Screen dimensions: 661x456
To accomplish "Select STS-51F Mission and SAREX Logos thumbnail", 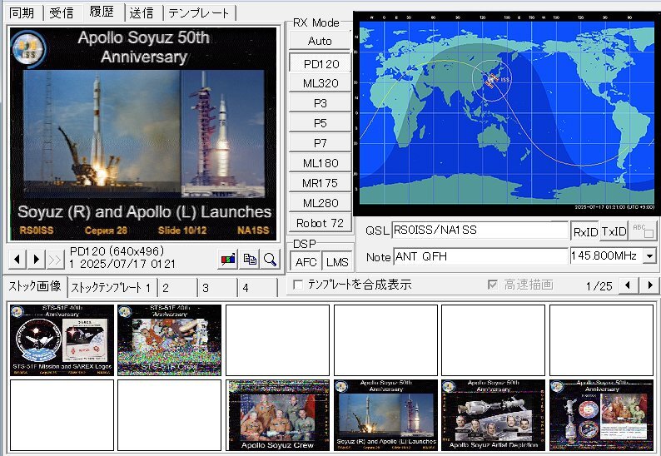I will coord(62,340).
